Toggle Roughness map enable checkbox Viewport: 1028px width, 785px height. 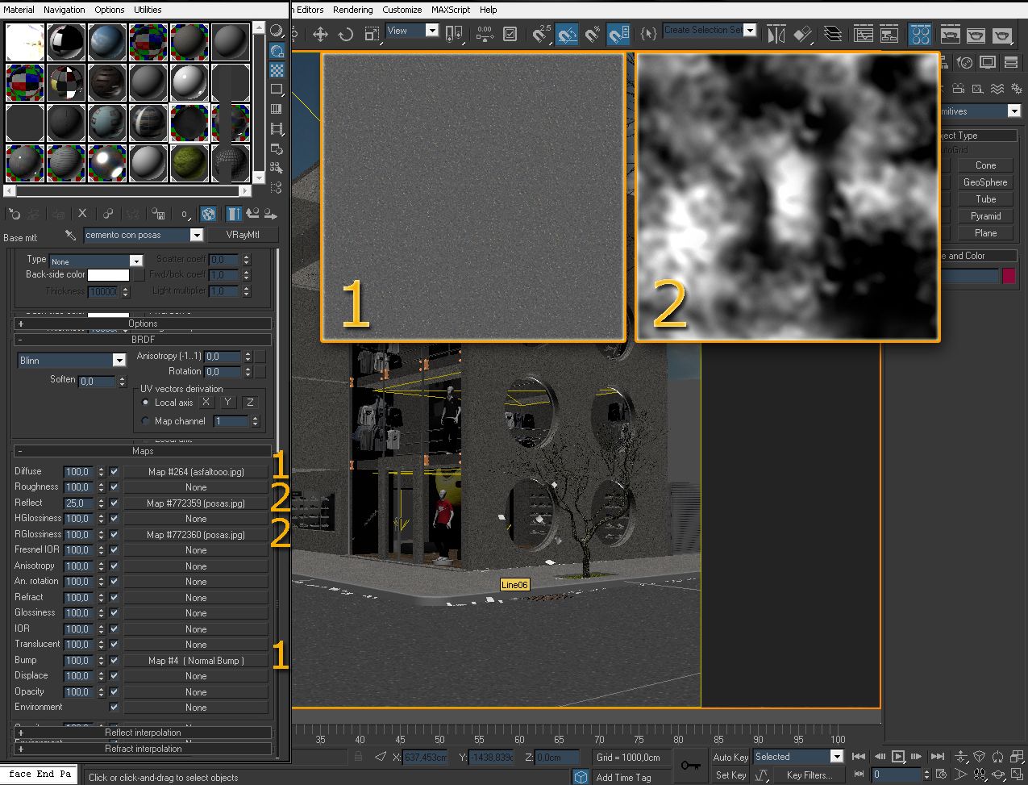click(x=114, y=487)
